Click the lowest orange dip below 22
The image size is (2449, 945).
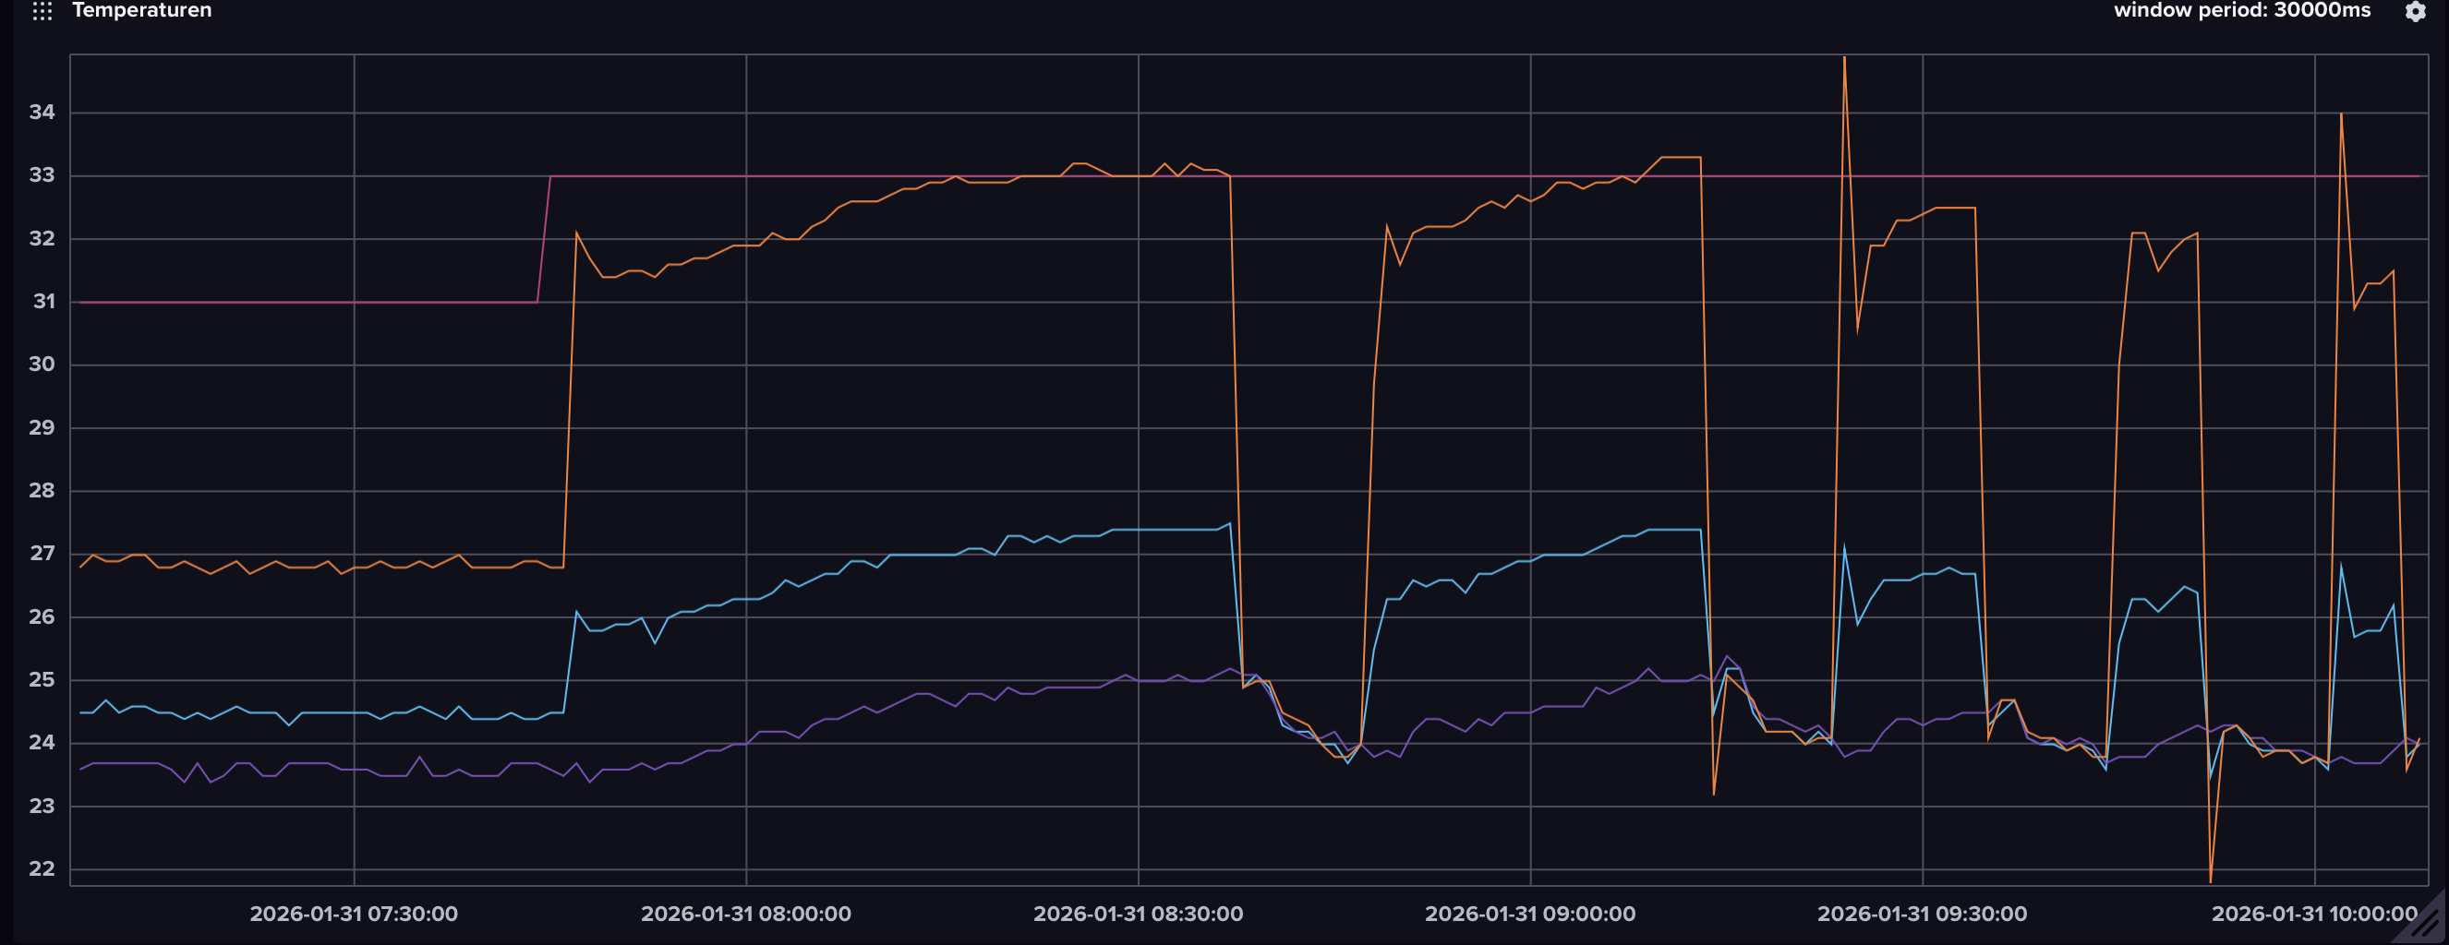pos(2211,880)
